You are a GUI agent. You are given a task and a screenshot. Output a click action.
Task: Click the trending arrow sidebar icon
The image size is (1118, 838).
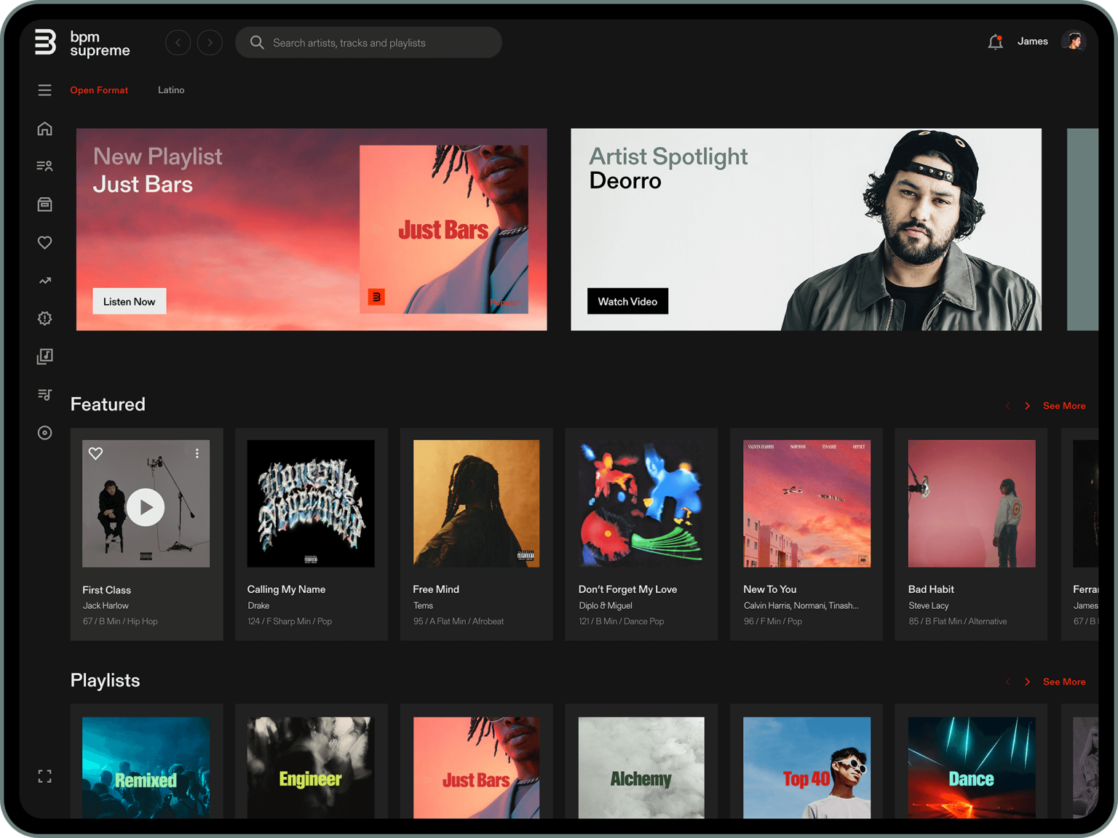click(x=44, y=281)
